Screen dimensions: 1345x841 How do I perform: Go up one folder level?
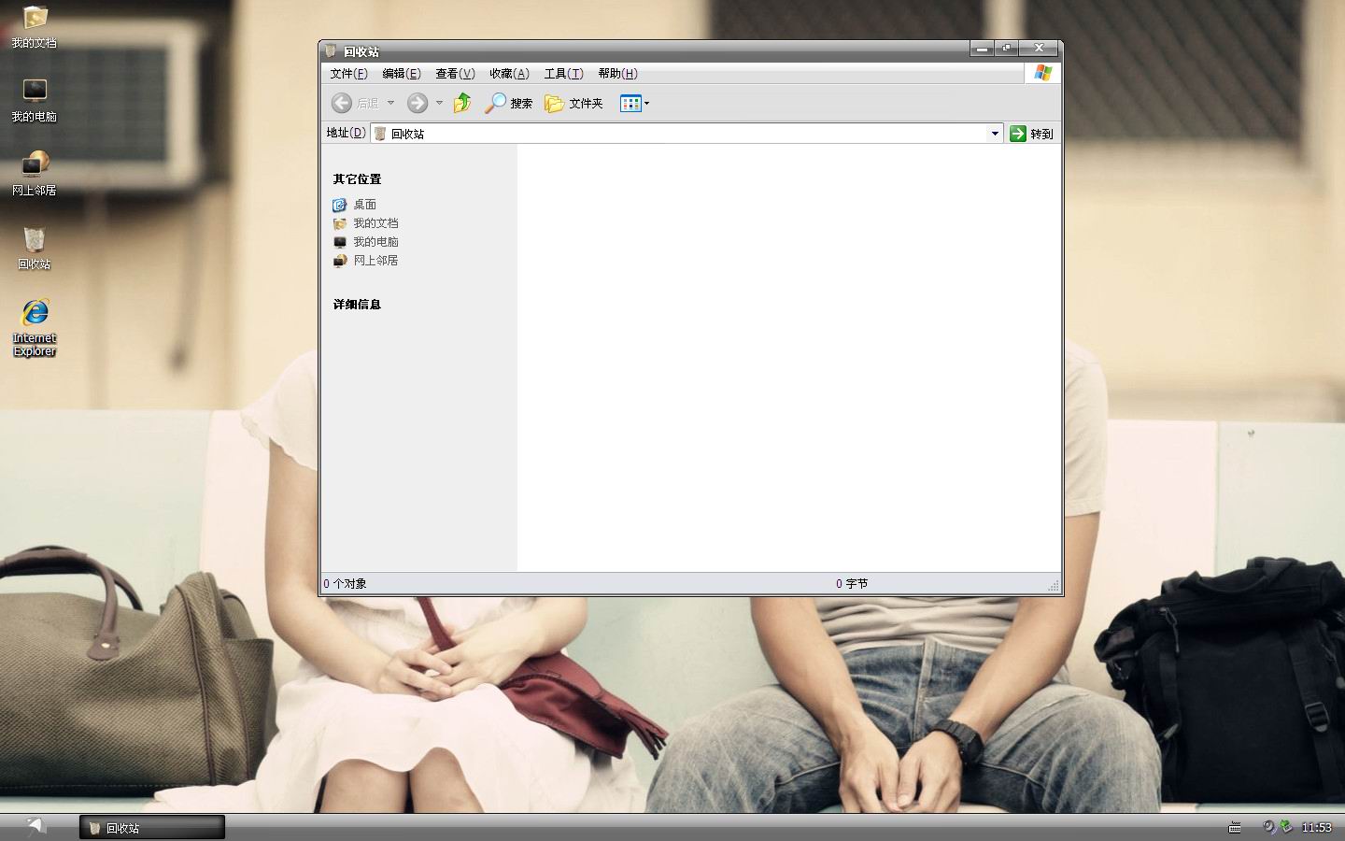[462, 103]
